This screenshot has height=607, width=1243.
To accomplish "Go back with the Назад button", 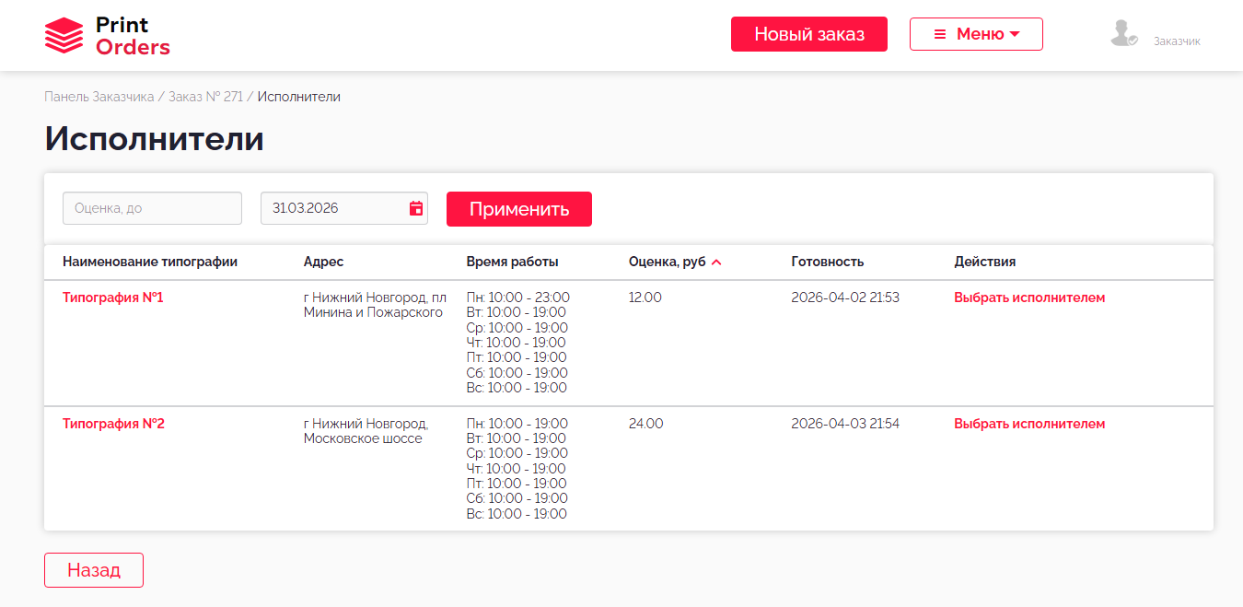I will coord(94,570).
